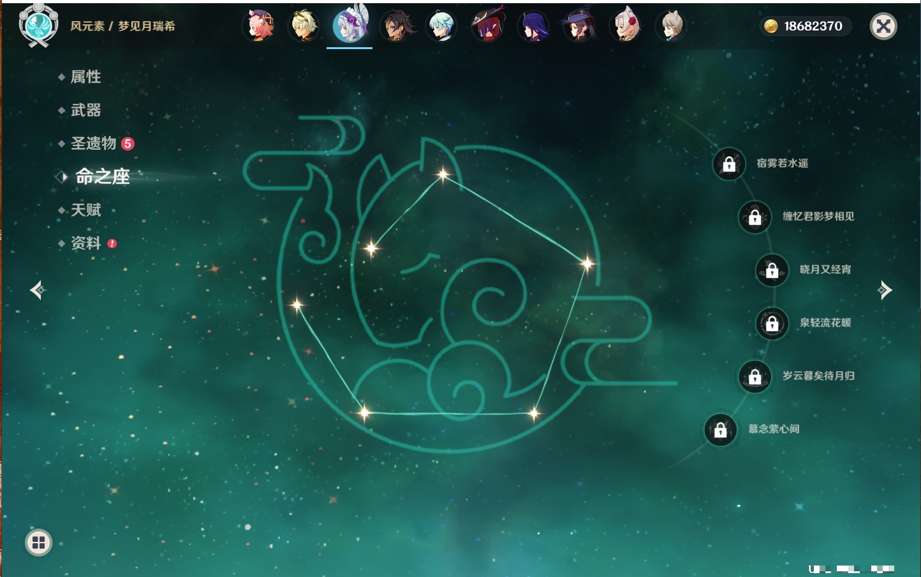Image resolution: width=921 pixels, height=577 pixels.
Task: Click the Anemo element emblem icon
Action: click(38, 25)
